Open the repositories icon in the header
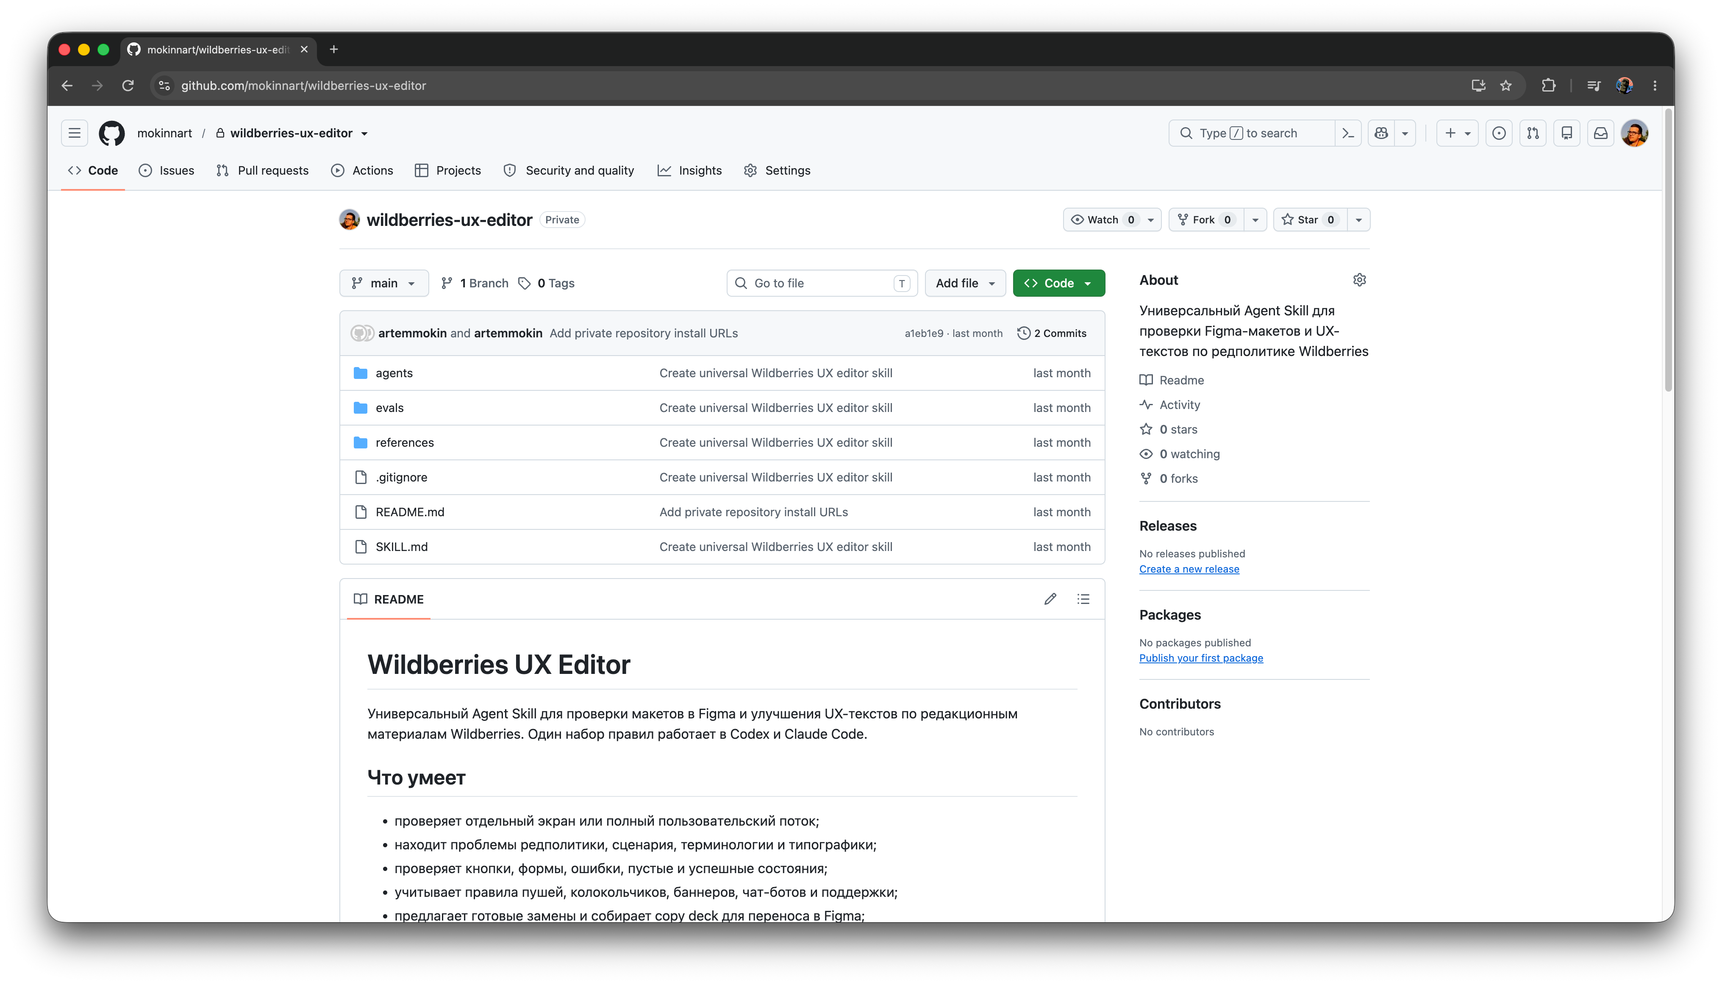The height and width of the screenshot is (985, 1722). [1566, 133]
